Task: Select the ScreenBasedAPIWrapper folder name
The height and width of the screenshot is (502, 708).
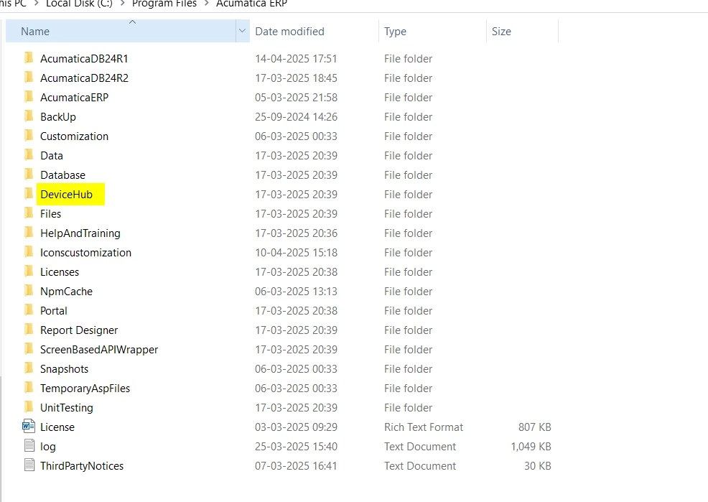Action: pos(99,350)
